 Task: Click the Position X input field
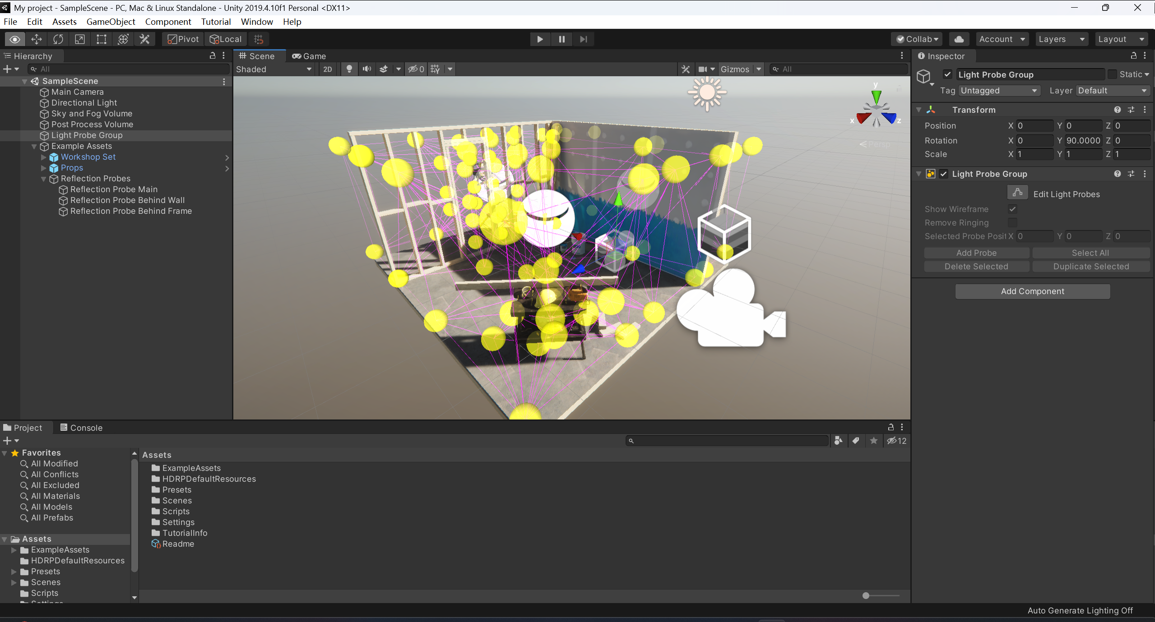pos(1034,126)
